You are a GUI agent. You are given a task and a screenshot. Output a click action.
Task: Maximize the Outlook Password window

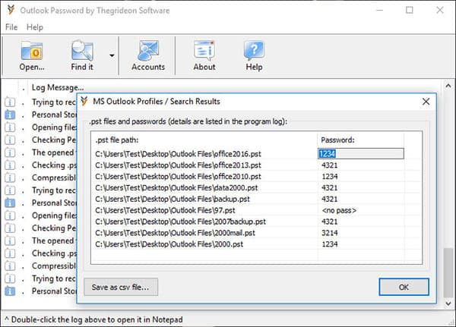coord(409,11)
